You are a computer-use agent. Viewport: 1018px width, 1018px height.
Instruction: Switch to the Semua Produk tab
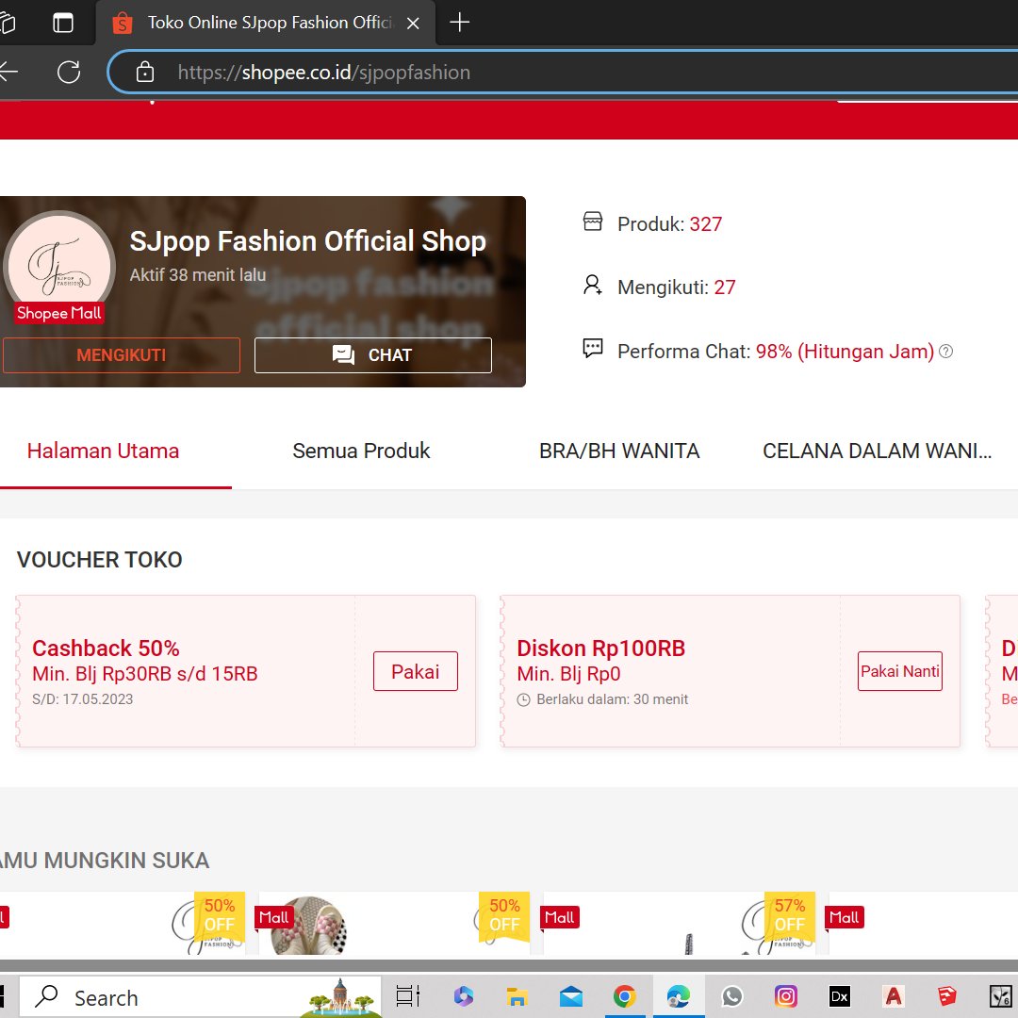(x=361, y=451)
